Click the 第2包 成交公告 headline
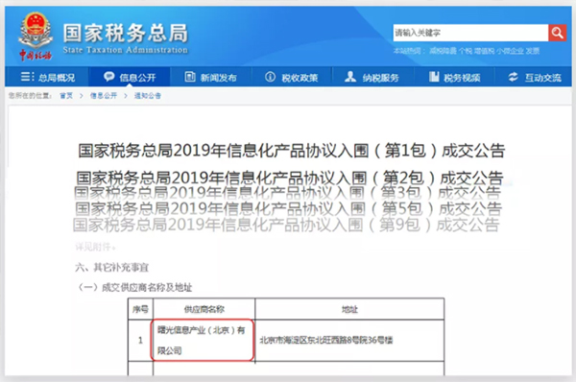The height and width of the screenshot is (382, 576). 290,178
